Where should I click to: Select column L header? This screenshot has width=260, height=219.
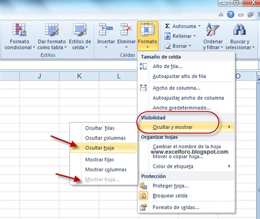(118, 76)
